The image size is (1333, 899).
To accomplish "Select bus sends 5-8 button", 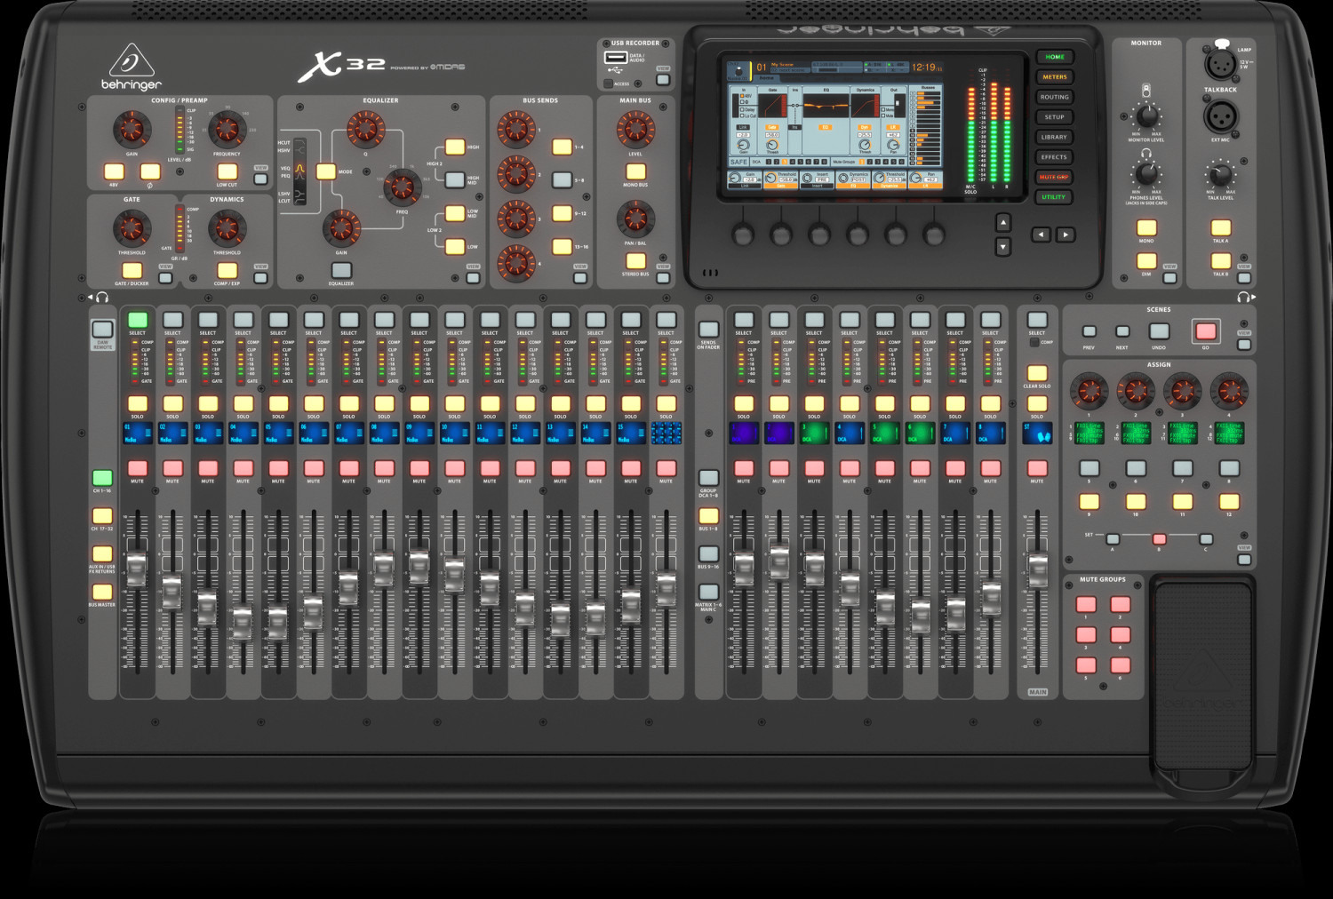I will [x=562, y=180].
